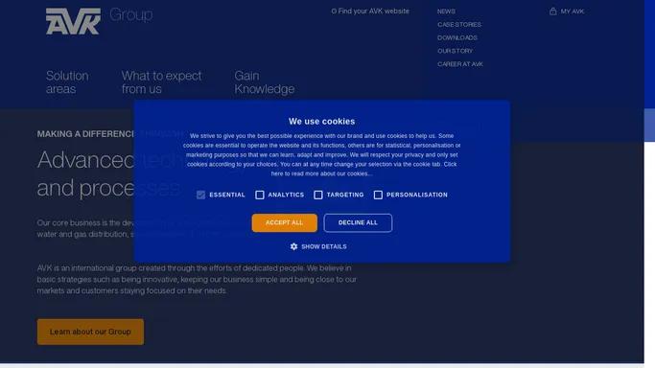Enable the Targeting cookies checkbox
Viewport: 655px width, 368px height.
pos(318,195)
